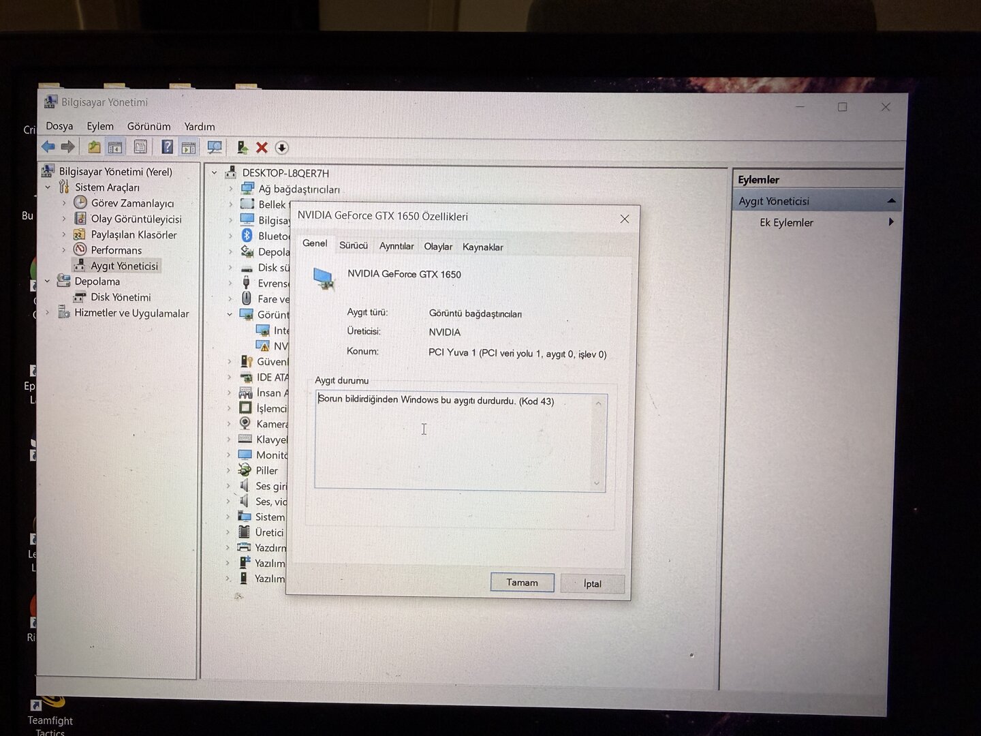Click the Up One Level folder icon

point(94,147)
